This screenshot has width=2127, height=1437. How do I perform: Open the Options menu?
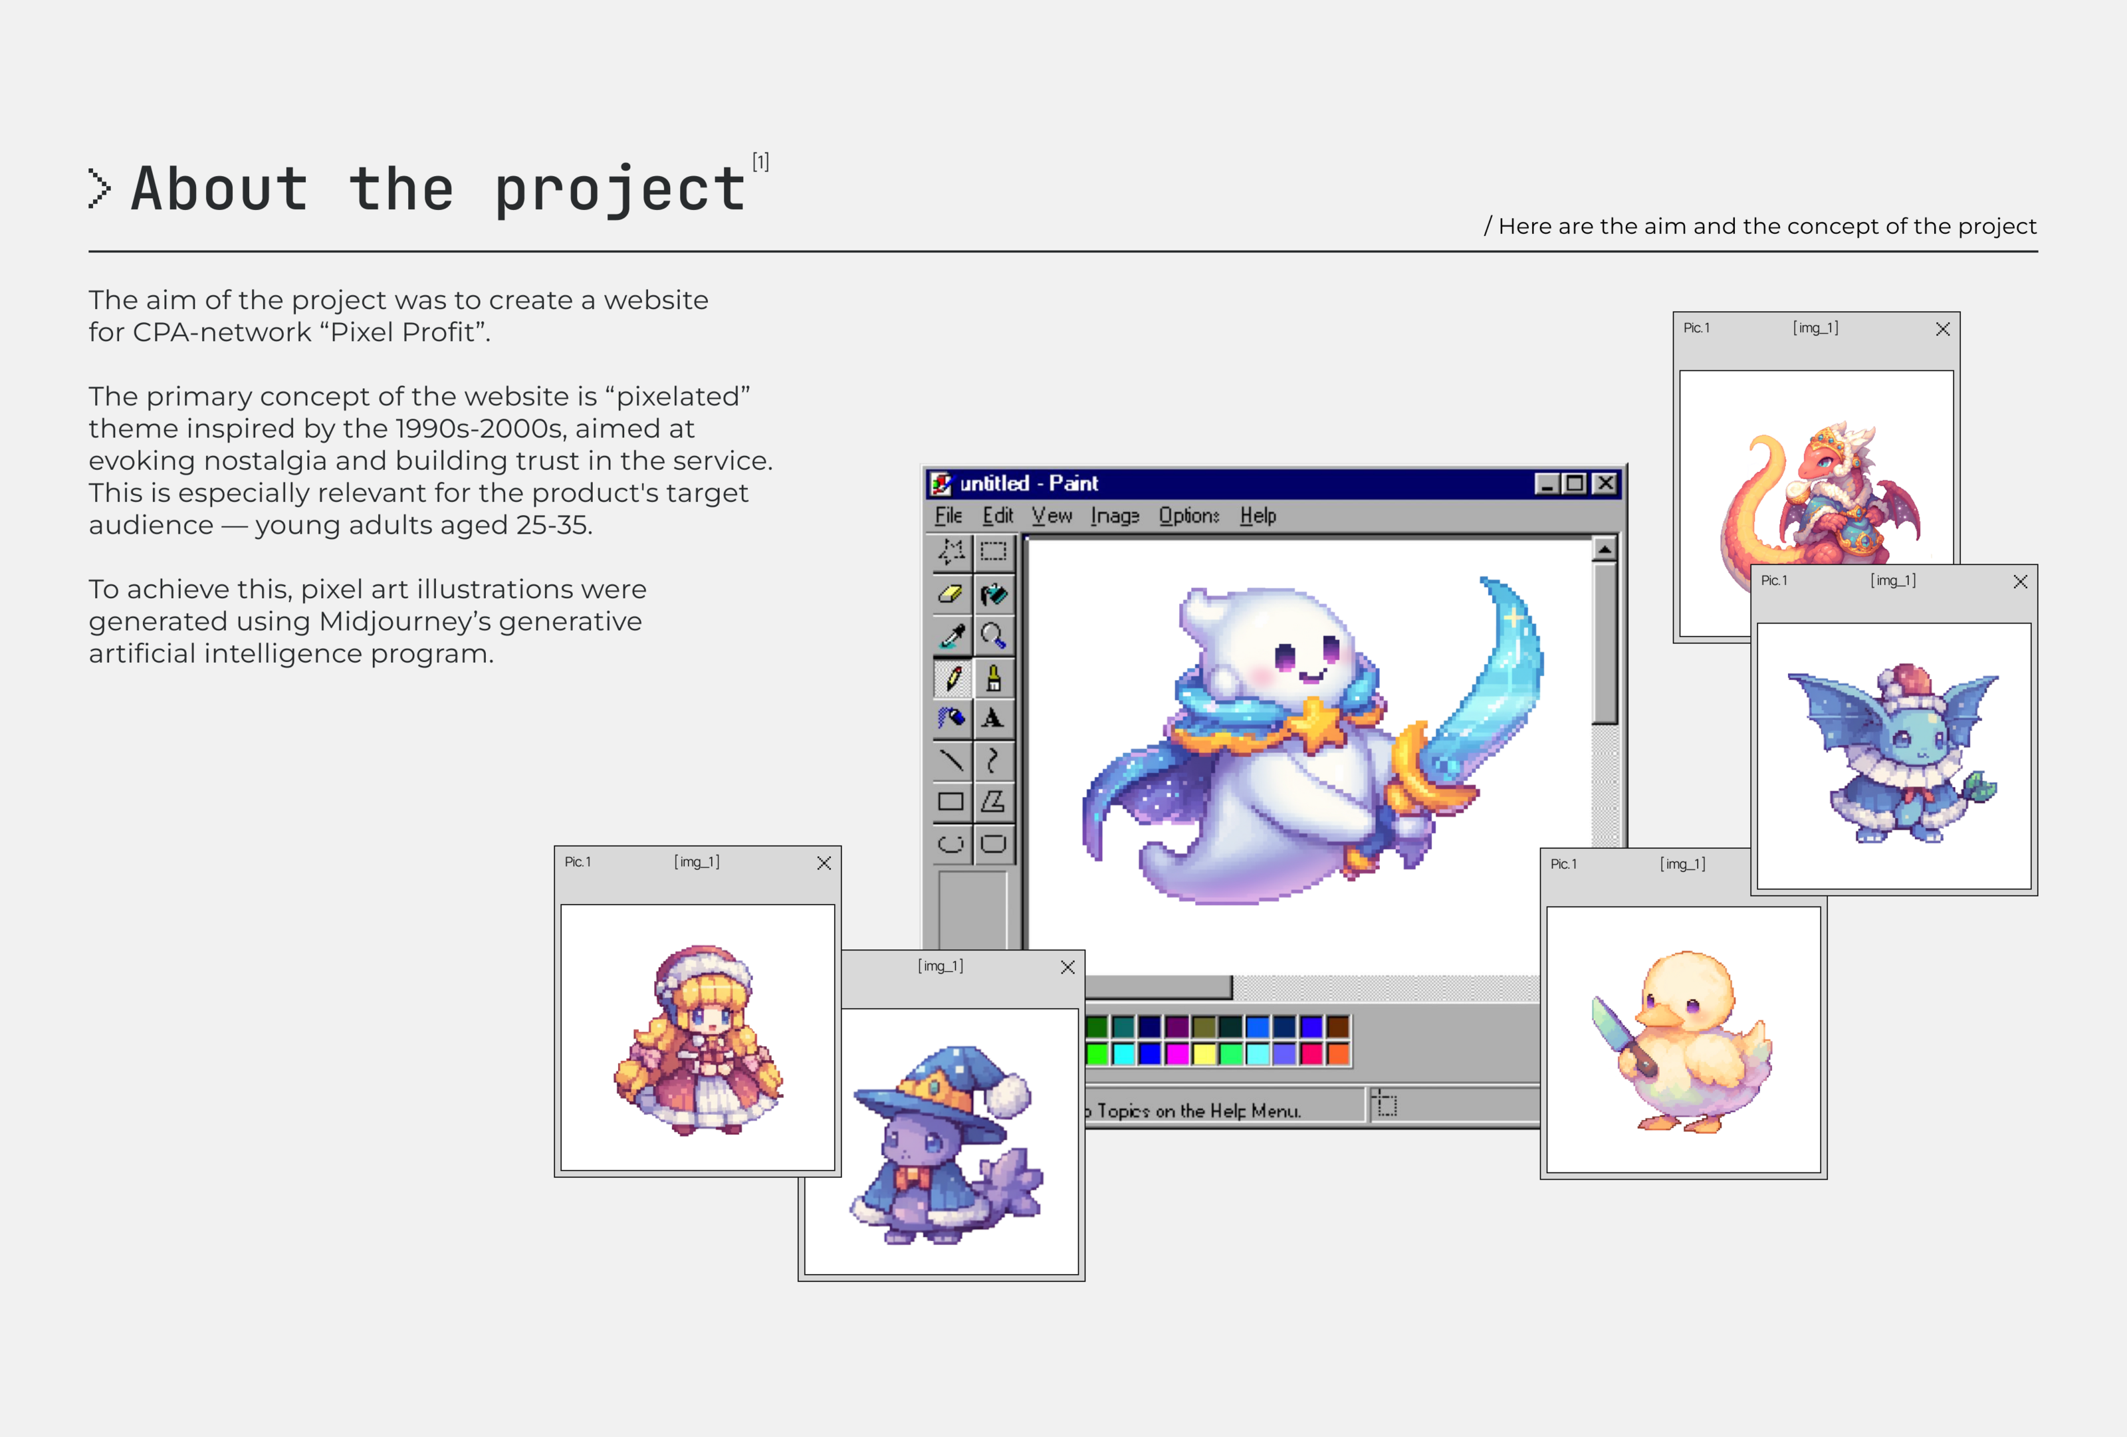tap(1188, 516)
